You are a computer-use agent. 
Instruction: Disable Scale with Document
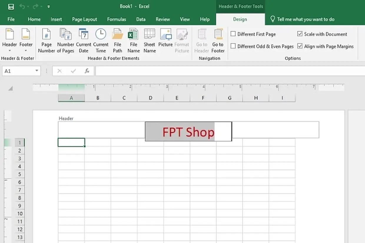(x=300, y=34)
